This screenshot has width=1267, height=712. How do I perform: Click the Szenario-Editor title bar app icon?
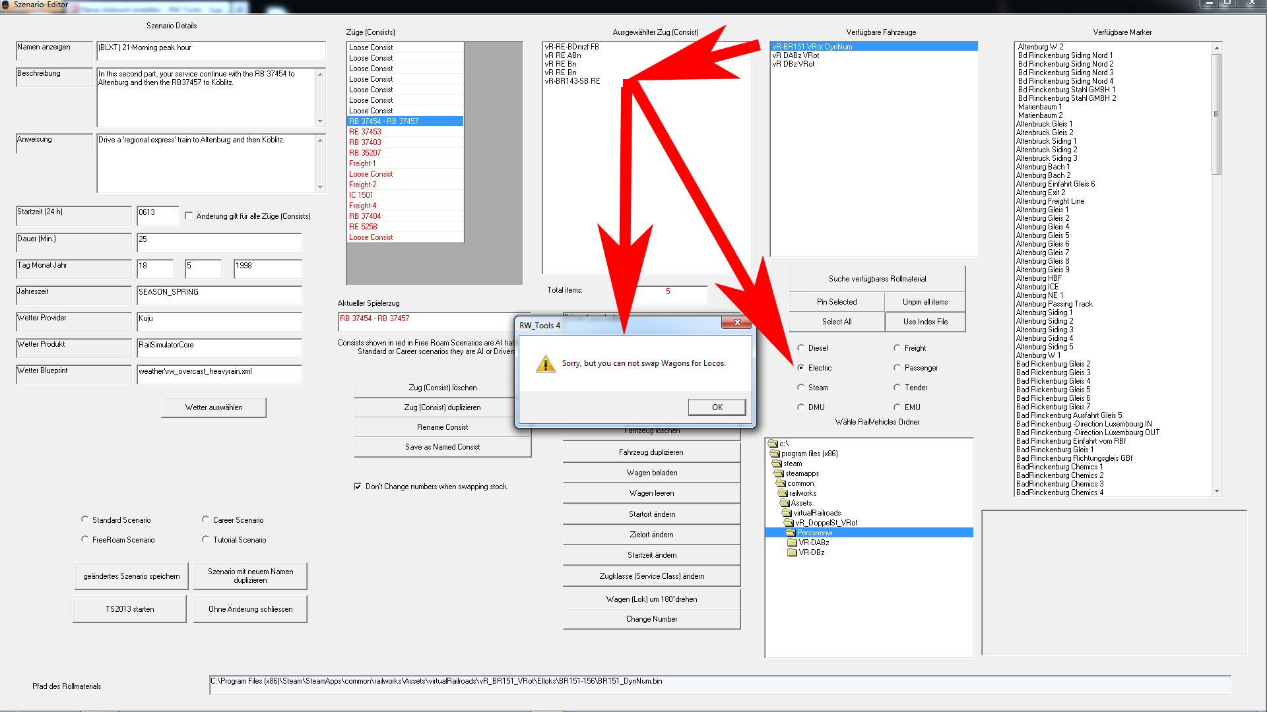click(x=6, y=5)
